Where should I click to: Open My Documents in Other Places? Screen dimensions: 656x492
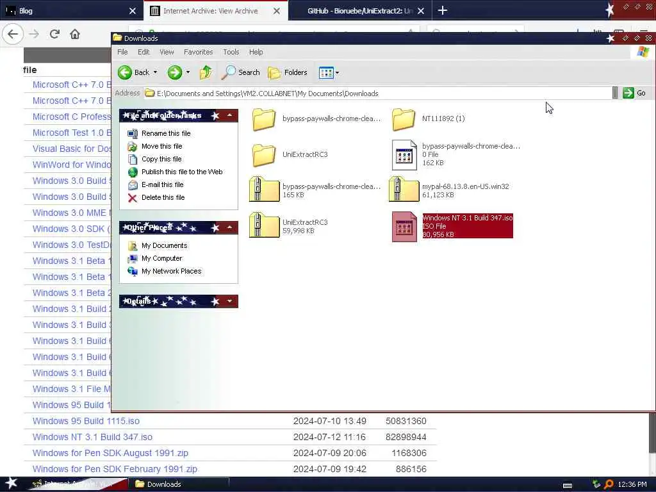165,245
